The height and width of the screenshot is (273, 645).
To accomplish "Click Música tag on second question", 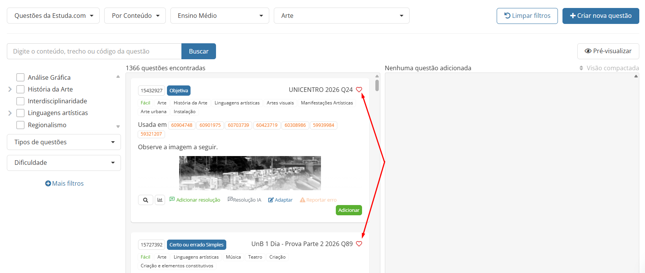I will (x=233, y=257).
